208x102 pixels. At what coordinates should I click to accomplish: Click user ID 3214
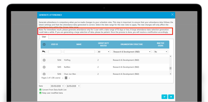point(59,60)
